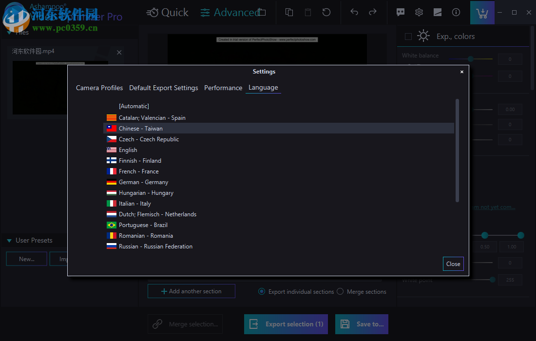Click the Redo arrow icon
This screenshot has height=341, width=536.
[x=373, y=12]
